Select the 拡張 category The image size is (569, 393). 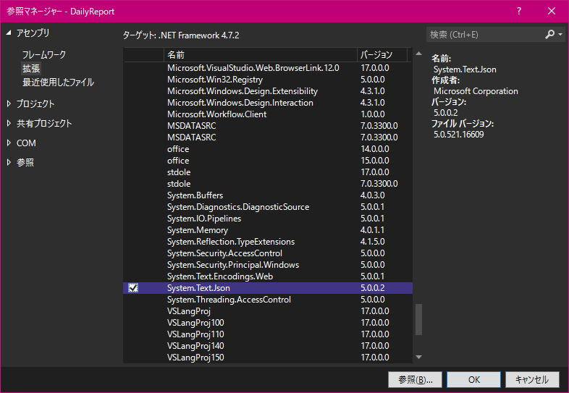[x=31, y=69]
